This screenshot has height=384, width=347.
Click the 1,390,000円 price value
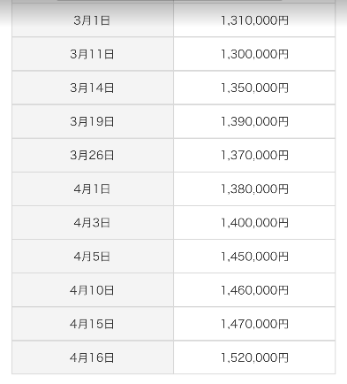click(254, 121)
